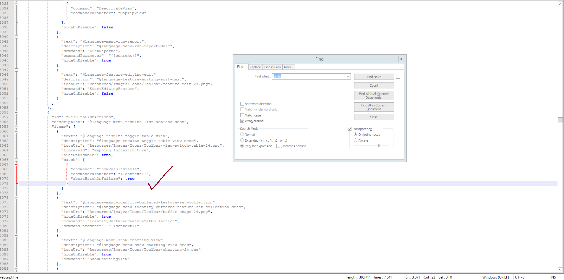Click the editor scrollbar down arrow

560,270
